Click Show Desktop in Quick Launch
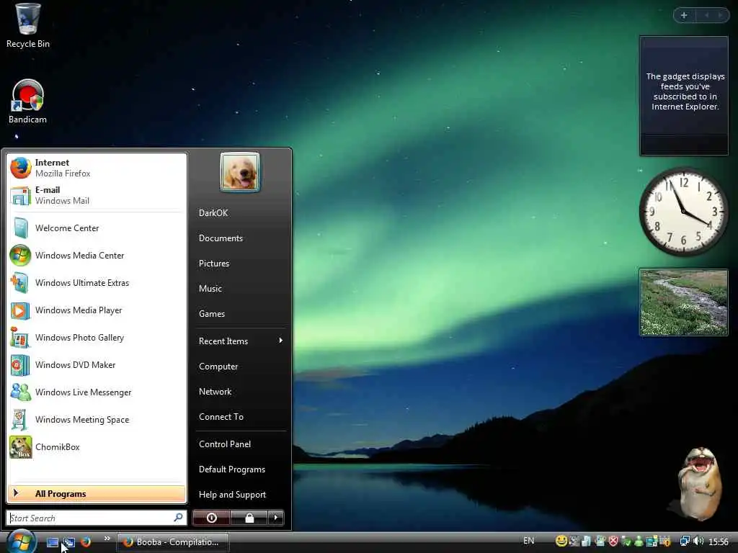 point(52,542)
